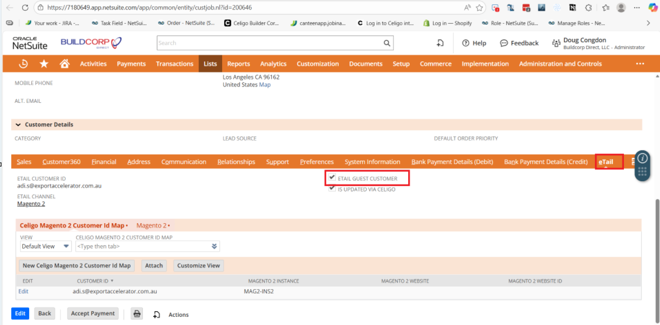Go to the NetSuite Home icon

coord(65,64)
